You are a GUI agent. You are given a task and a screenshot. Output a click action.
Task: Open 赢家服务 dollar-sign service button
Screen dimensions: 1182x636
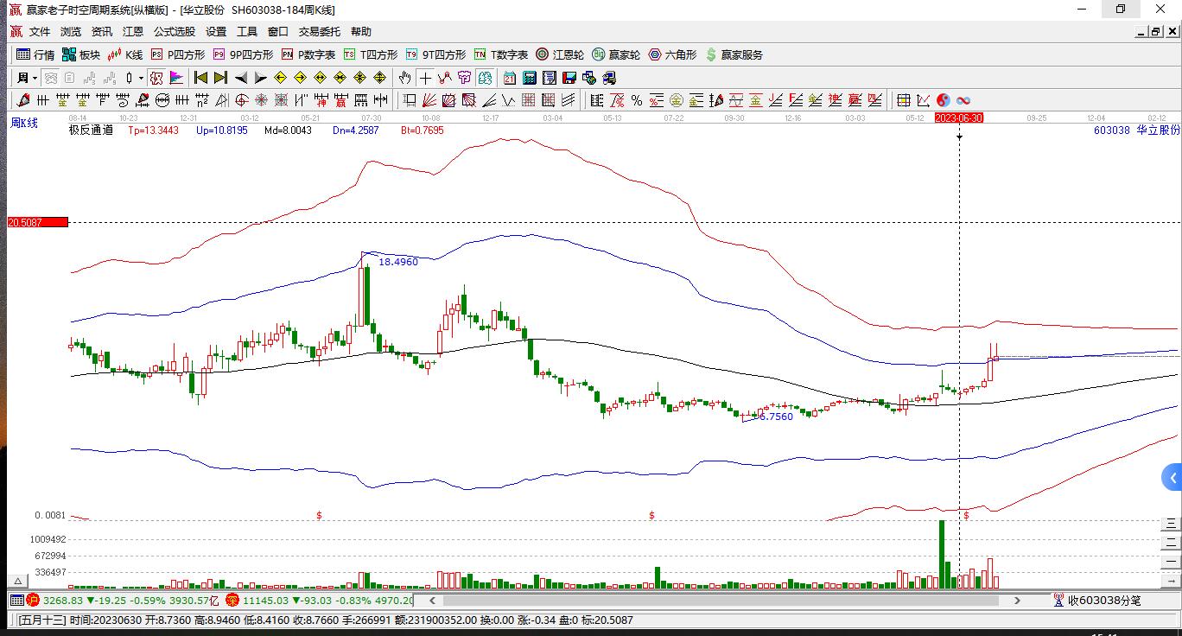tap(734, 54)
